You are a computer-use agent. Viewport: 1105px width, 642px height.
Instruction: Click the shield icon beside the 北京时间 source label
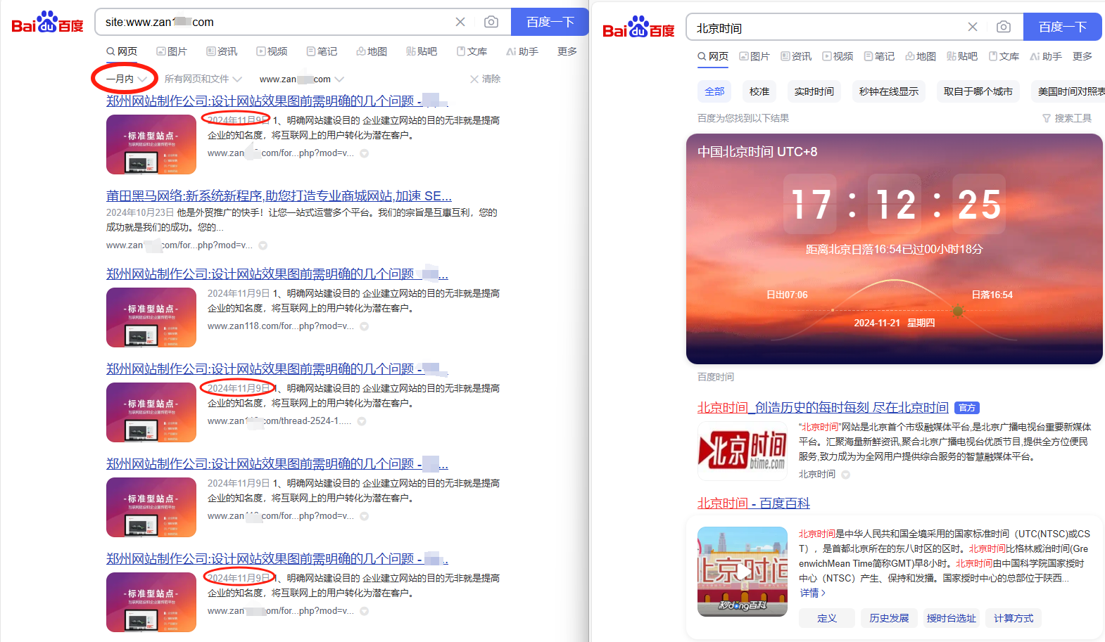(x=846, y=475)
